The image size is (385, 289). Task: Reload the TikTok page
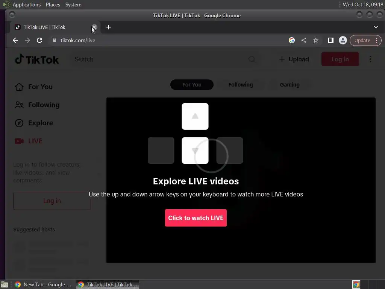pos(39,40)
